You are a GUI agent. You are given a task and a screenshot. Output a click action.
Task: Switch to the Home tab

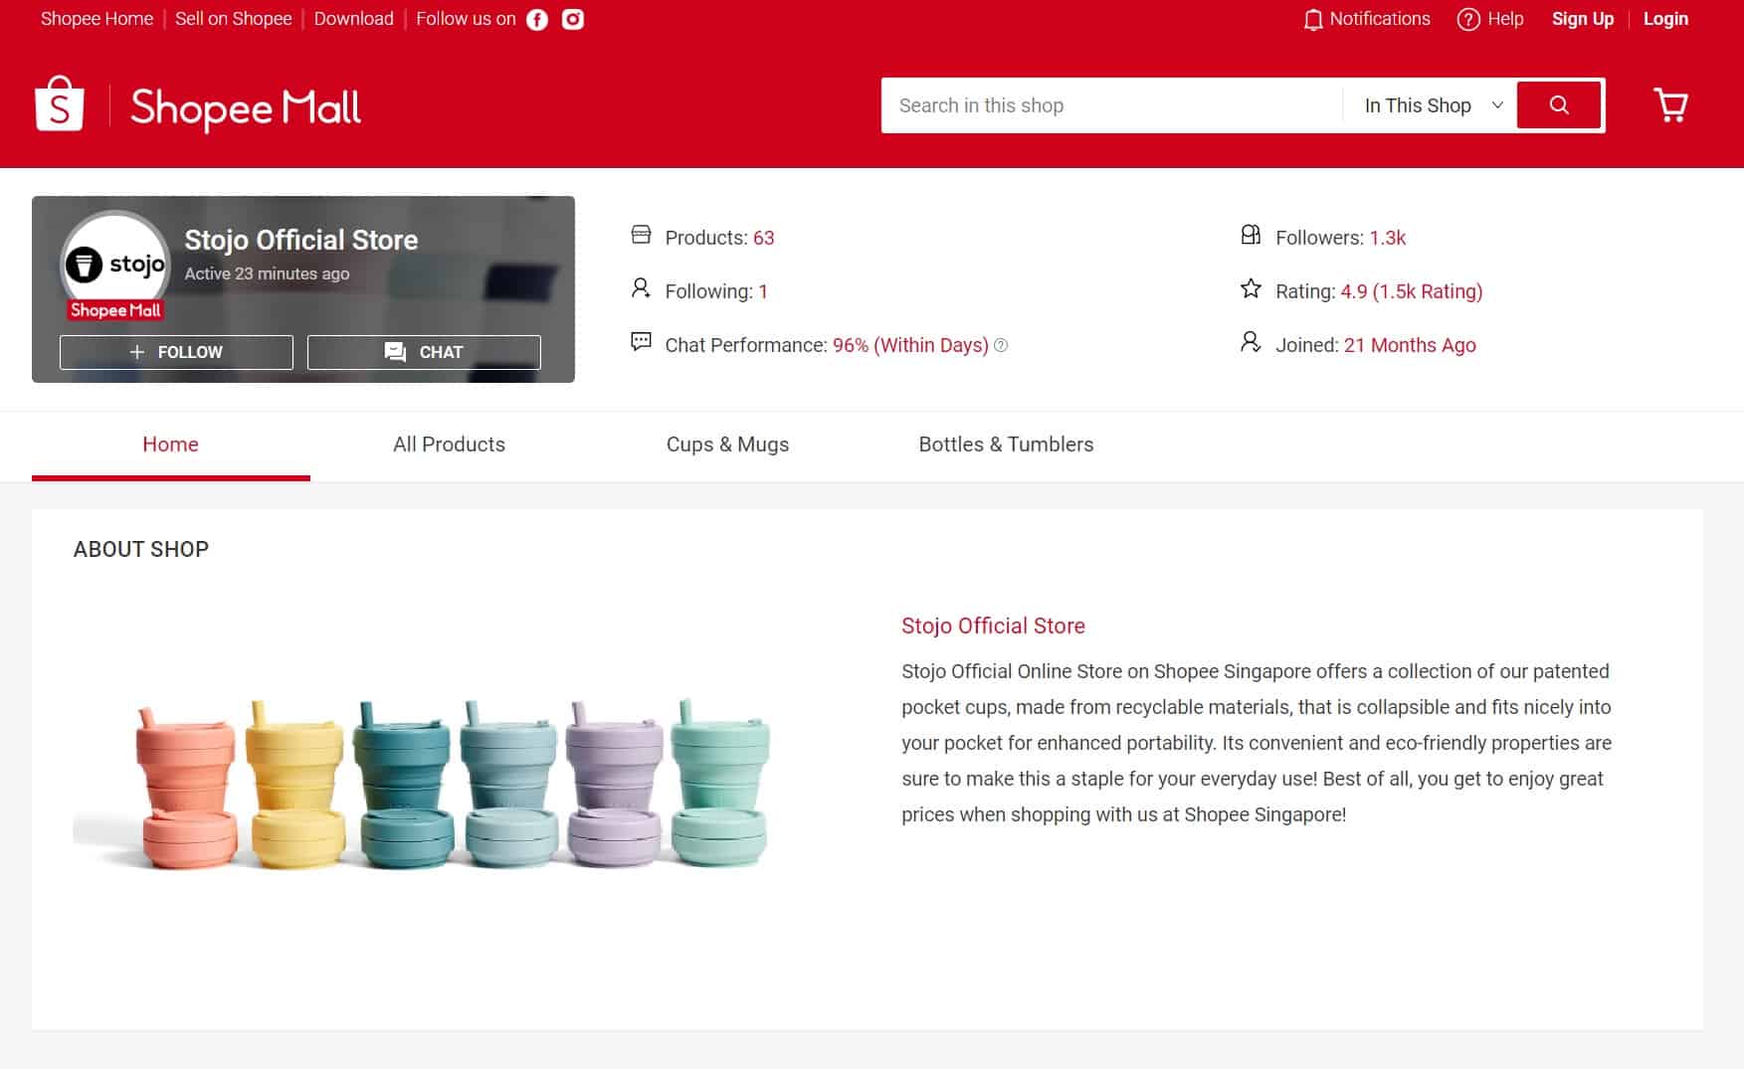coord(170,445)
